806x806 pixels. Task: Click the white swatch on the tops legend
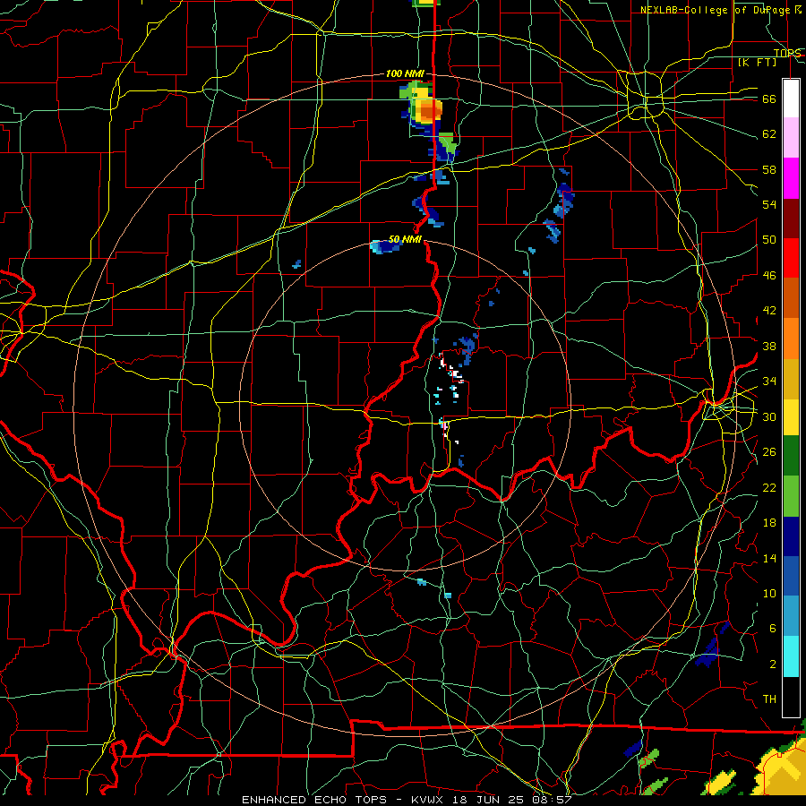[791, 99]
